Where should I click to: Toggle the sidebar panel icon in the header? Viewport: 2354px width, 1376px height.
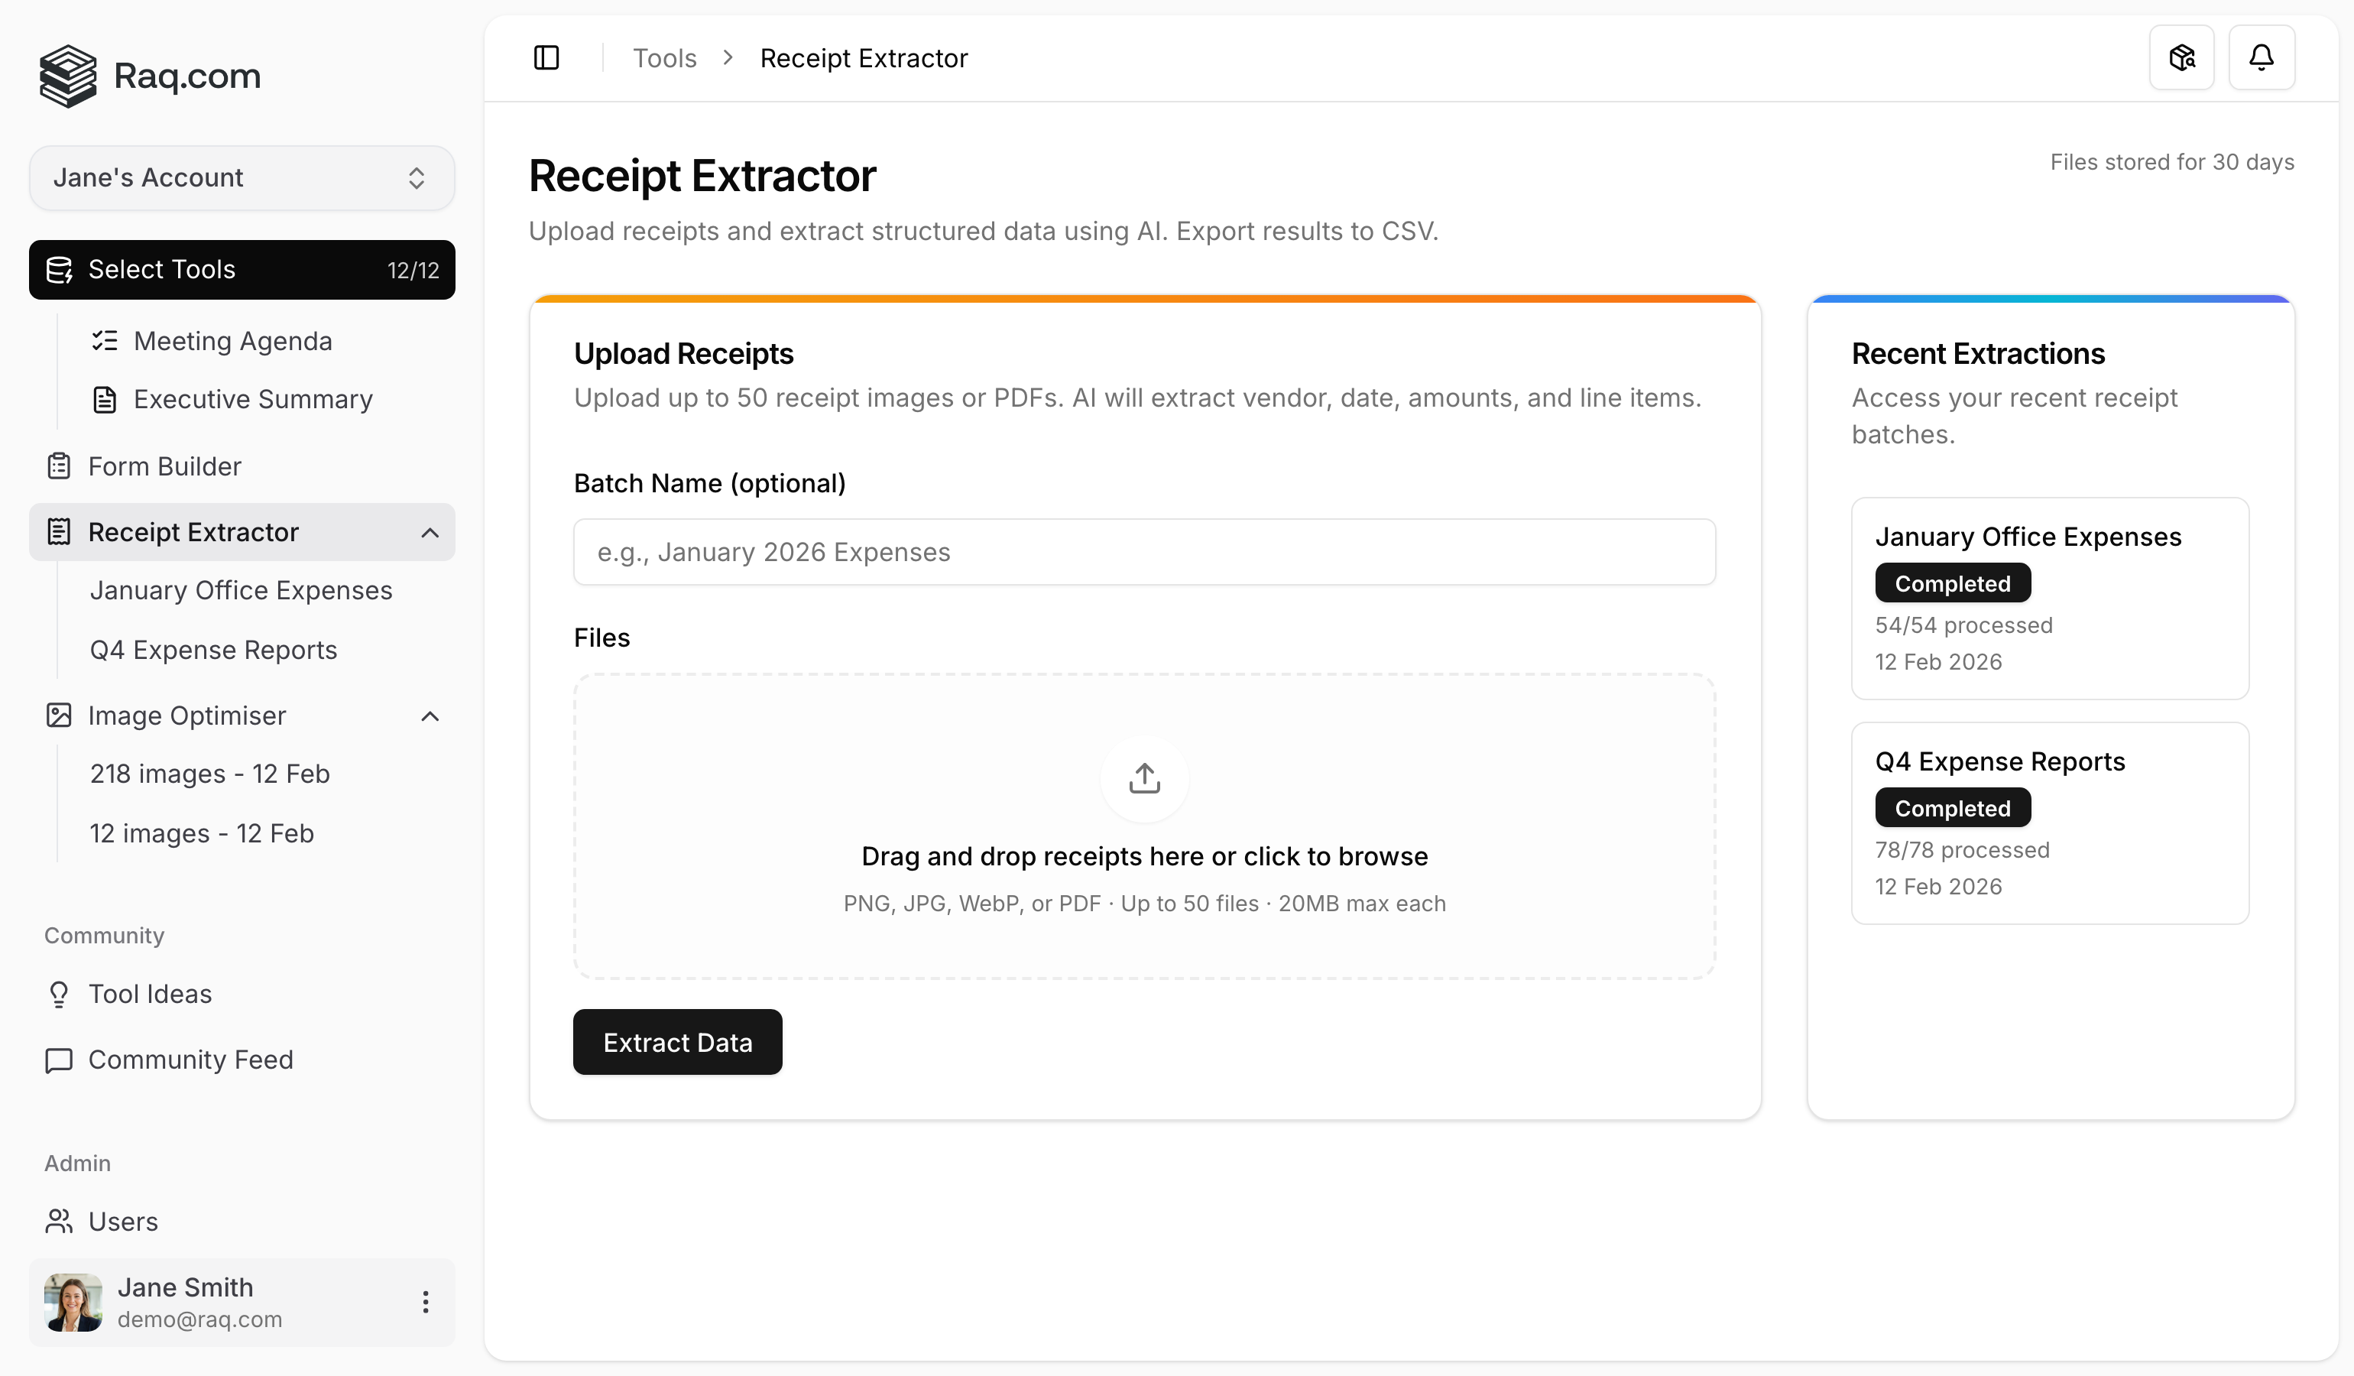[x=546, y=57]
